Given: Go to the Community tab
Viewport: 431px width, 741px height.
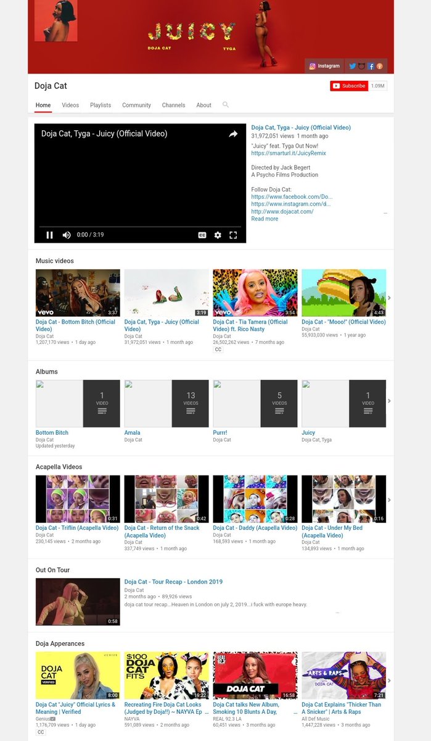Looking at the screenshot, I should click(136, 105).
